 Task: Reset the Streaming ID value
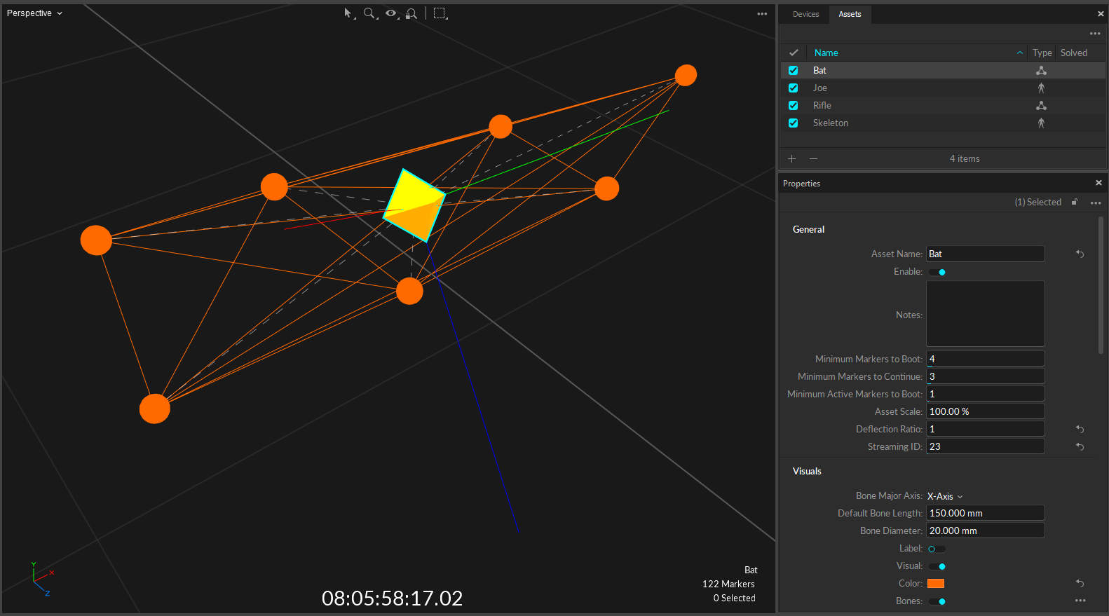(x=1080, y=446)
